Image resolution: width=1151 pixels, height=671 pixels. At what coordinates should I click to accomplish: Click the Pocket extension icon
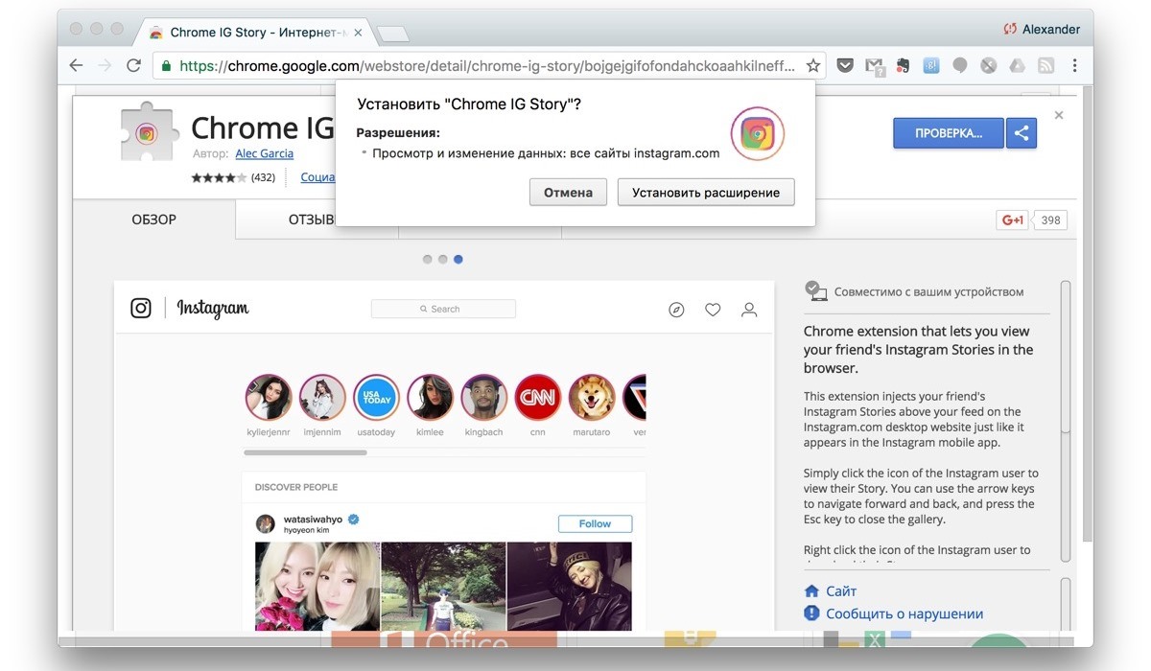click(x=845, y=66)
